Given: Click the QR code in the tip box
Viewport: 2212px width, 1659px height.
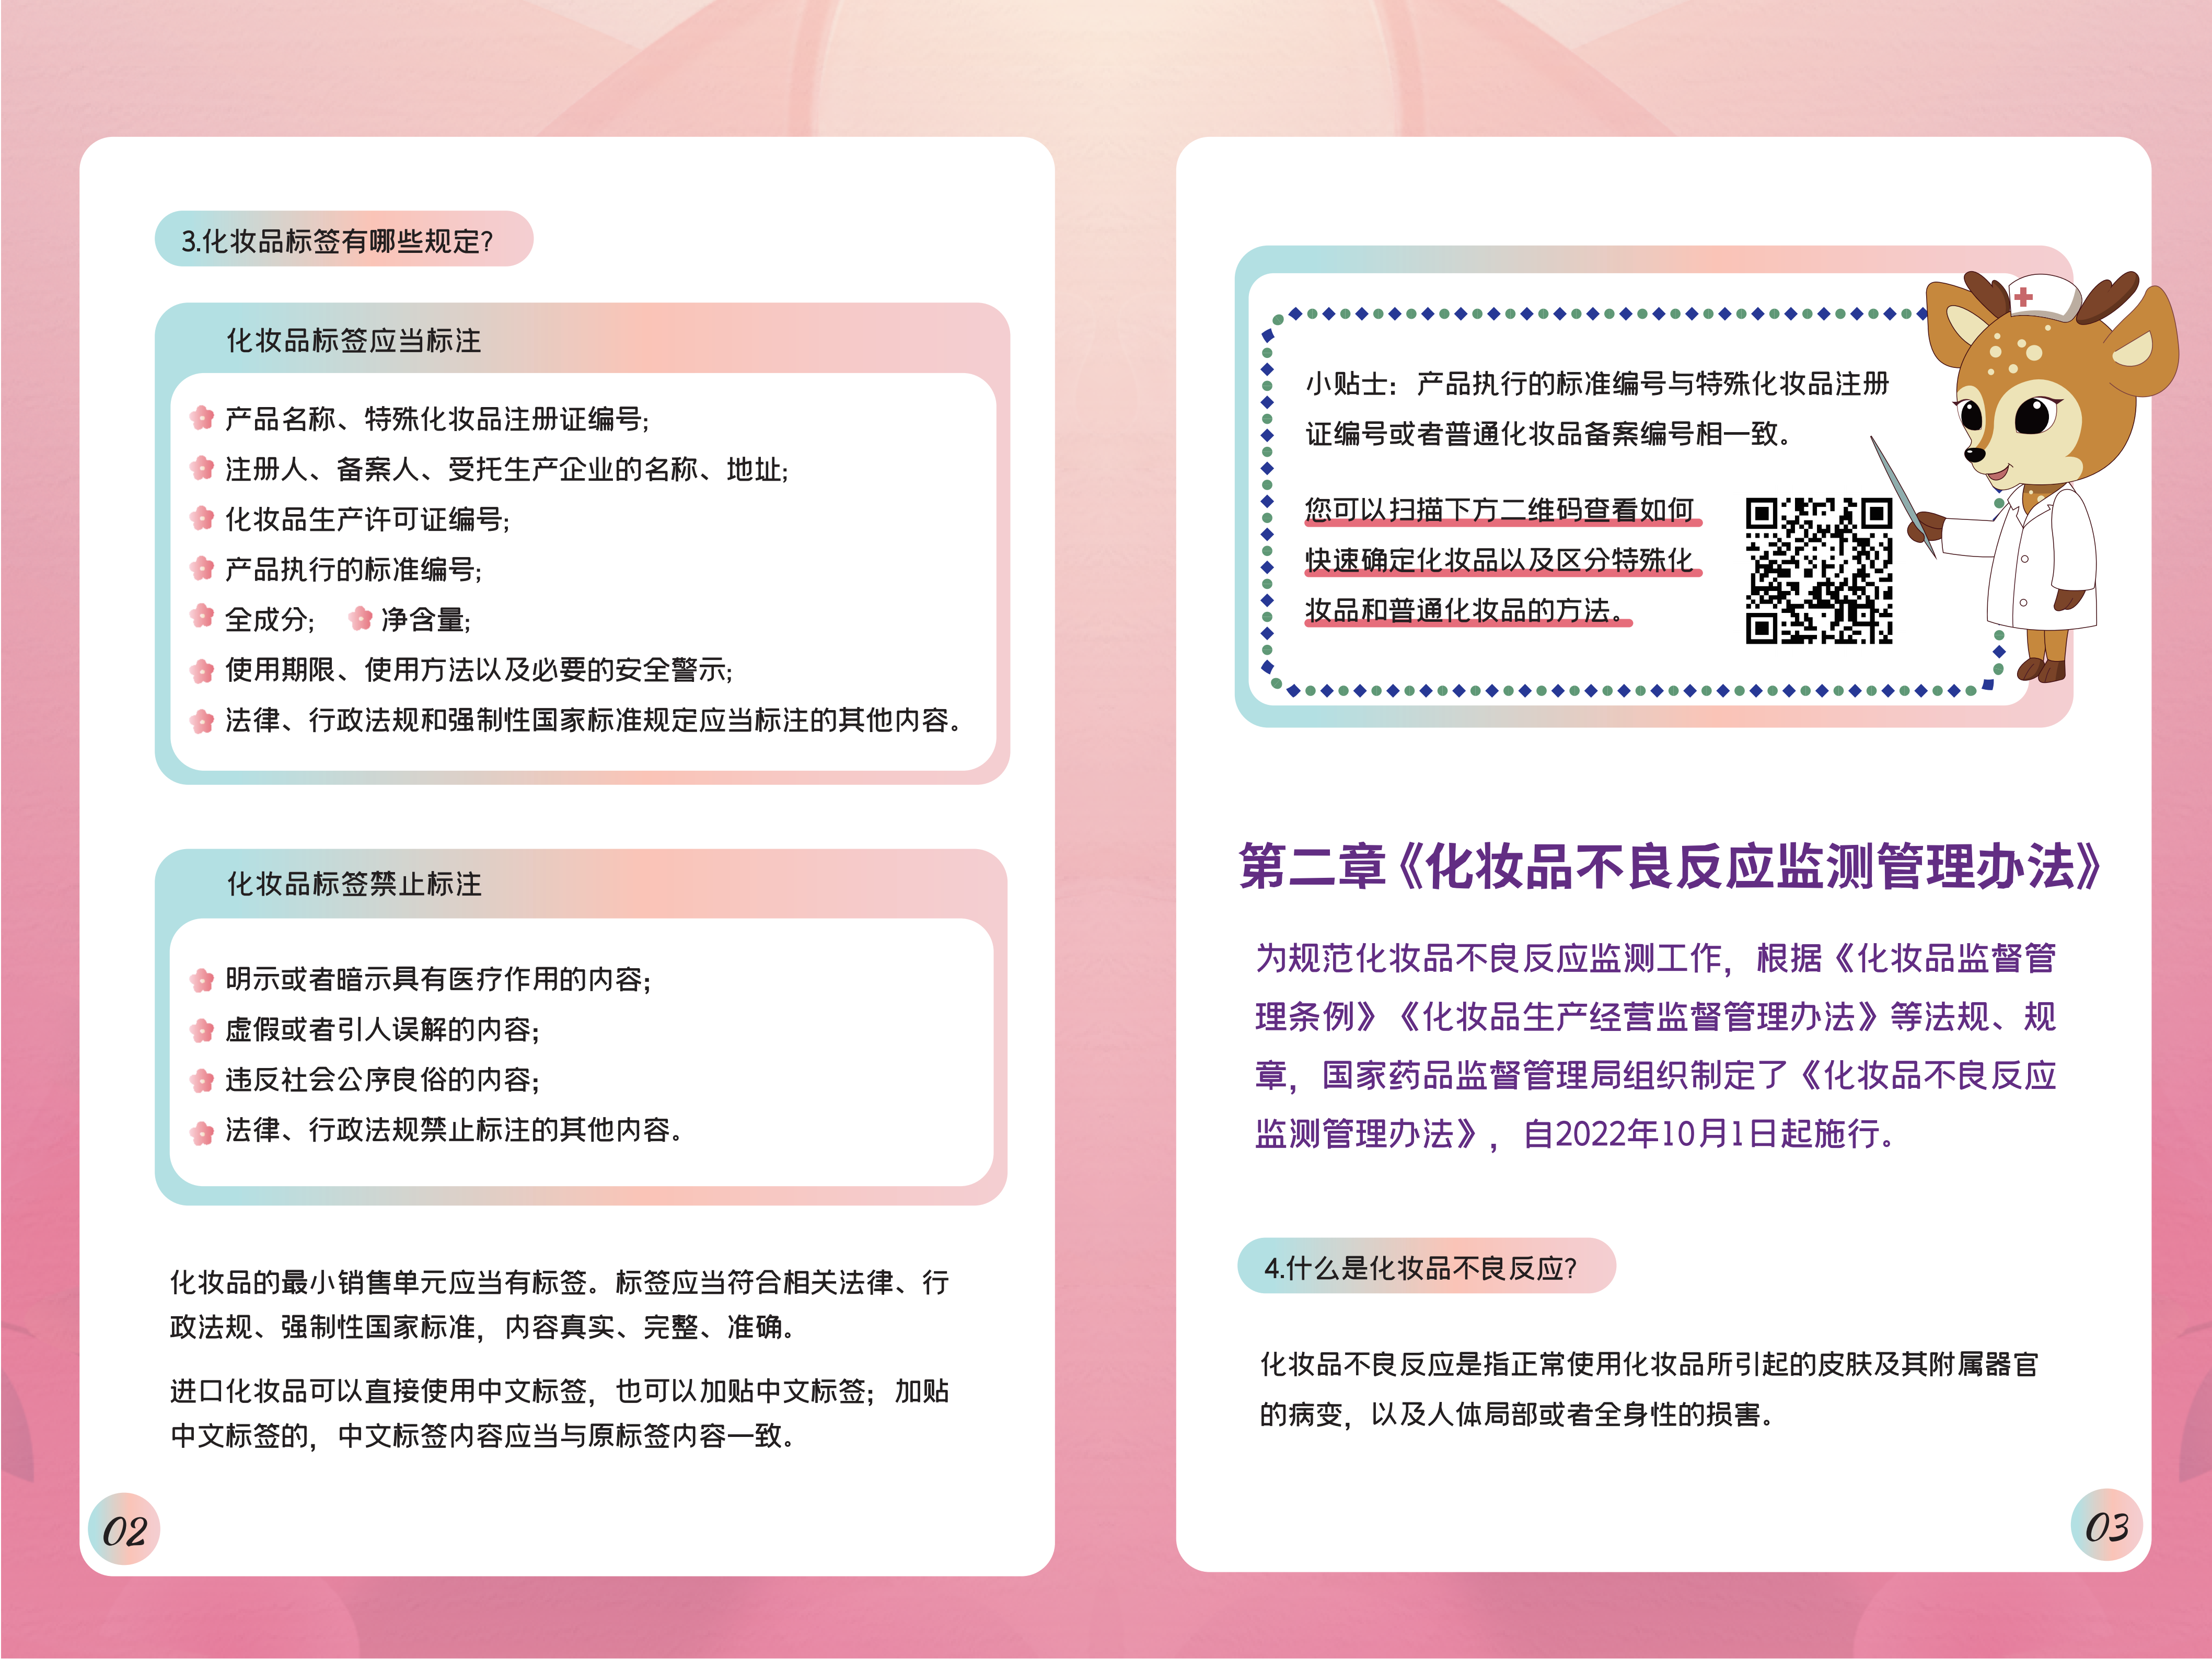Looking at the screenshot, I should coord(1819,570).
